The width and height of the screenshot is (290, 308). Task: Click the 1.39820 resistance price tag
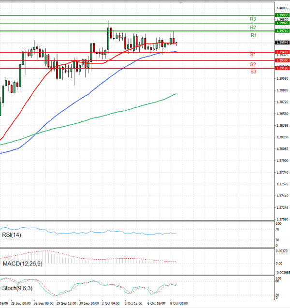[x=282, y=23]
